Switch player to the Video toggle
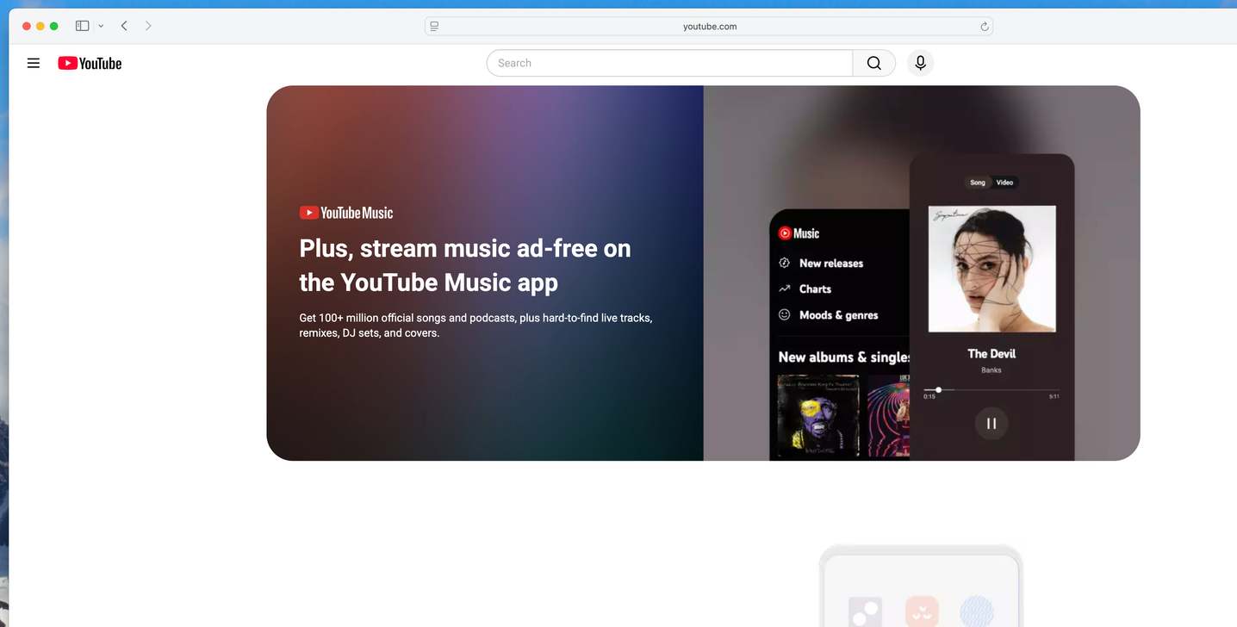Image resolution: width=1237 pixels, height=627 pixels. 1004,183
